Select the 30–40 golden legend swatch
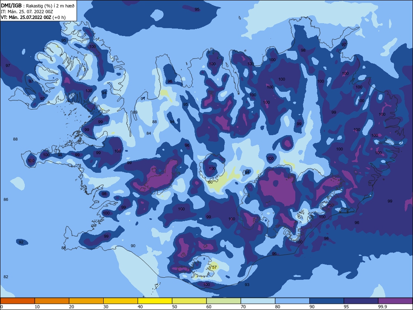This screenshot has height=310, width=413. (x=121, y=301)
